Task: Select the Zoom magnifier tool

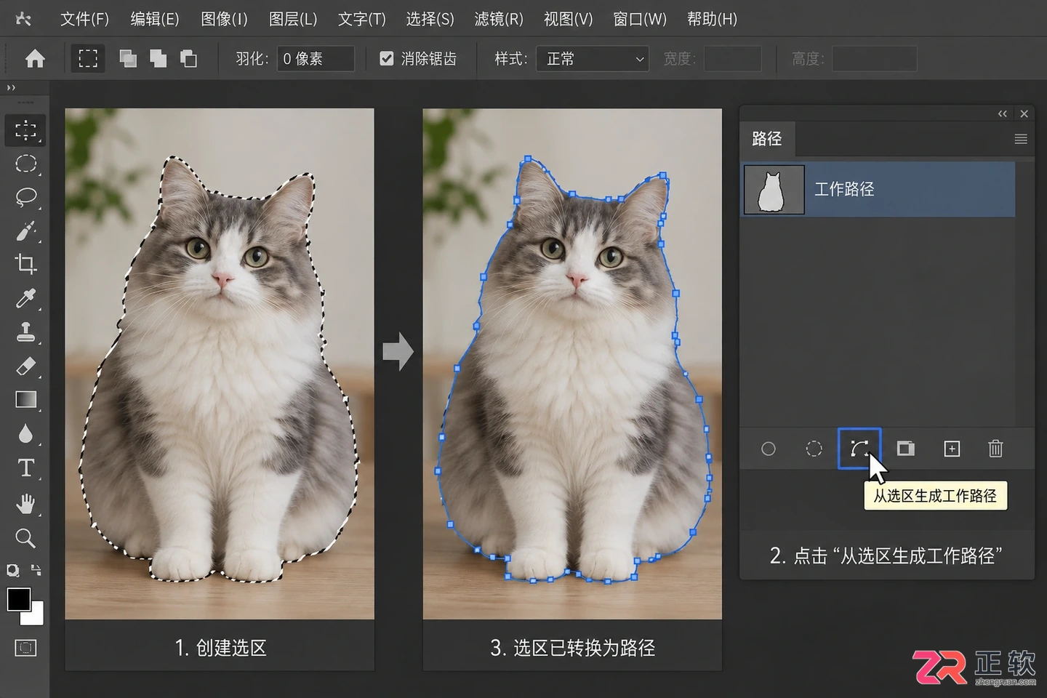Action: 25,538
